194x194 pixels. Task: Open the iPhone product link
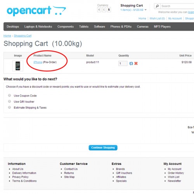coord(38,62)
